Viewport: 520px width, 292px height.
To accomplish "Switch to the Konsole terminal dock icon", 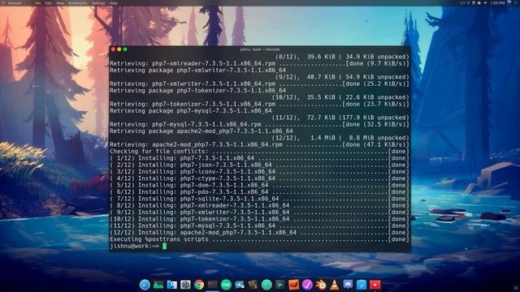I will [213, 285].
